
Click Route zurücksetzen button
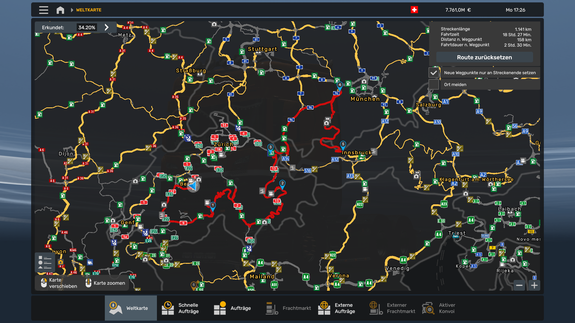click(484, 57)
